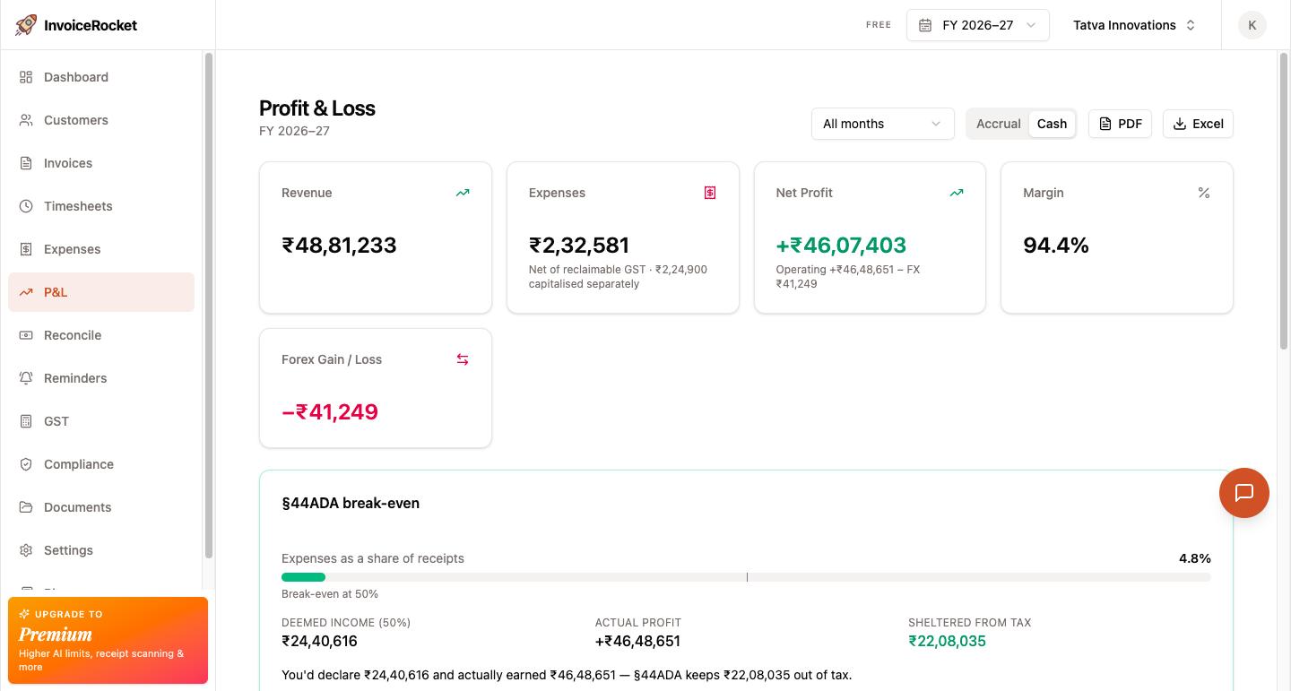
Task: Click the Upgrade to Premium banner
Action: pyautogui.click(x=108, y=641)
